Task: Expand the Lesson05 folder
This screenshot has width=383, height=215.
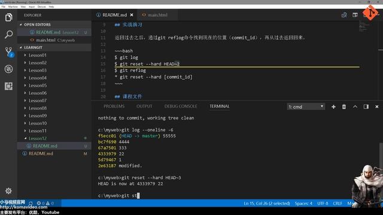Action: (x=54, y=85)
